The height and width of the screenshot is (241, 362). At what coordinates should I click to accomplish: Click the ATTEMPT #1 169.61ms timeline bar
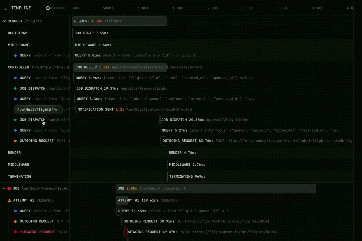122,200
